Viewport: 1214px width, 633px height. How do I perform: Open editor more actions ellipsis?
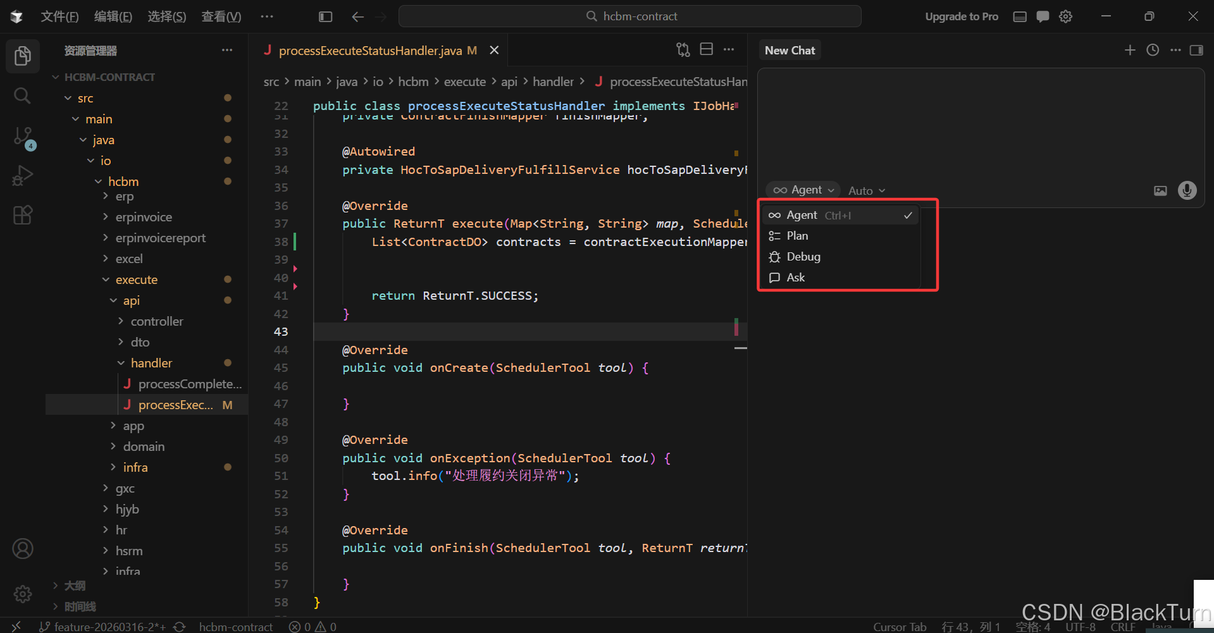729,49
